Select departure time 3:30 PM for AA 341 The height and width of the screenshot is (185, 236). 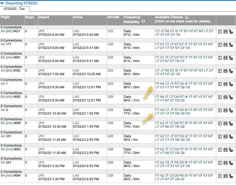tap(52, 166)
